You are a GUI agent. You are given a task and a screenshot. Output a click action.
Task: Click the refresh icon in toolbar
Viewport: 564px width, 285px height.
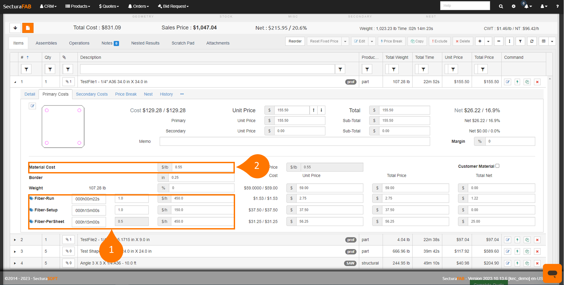[532, 41]
